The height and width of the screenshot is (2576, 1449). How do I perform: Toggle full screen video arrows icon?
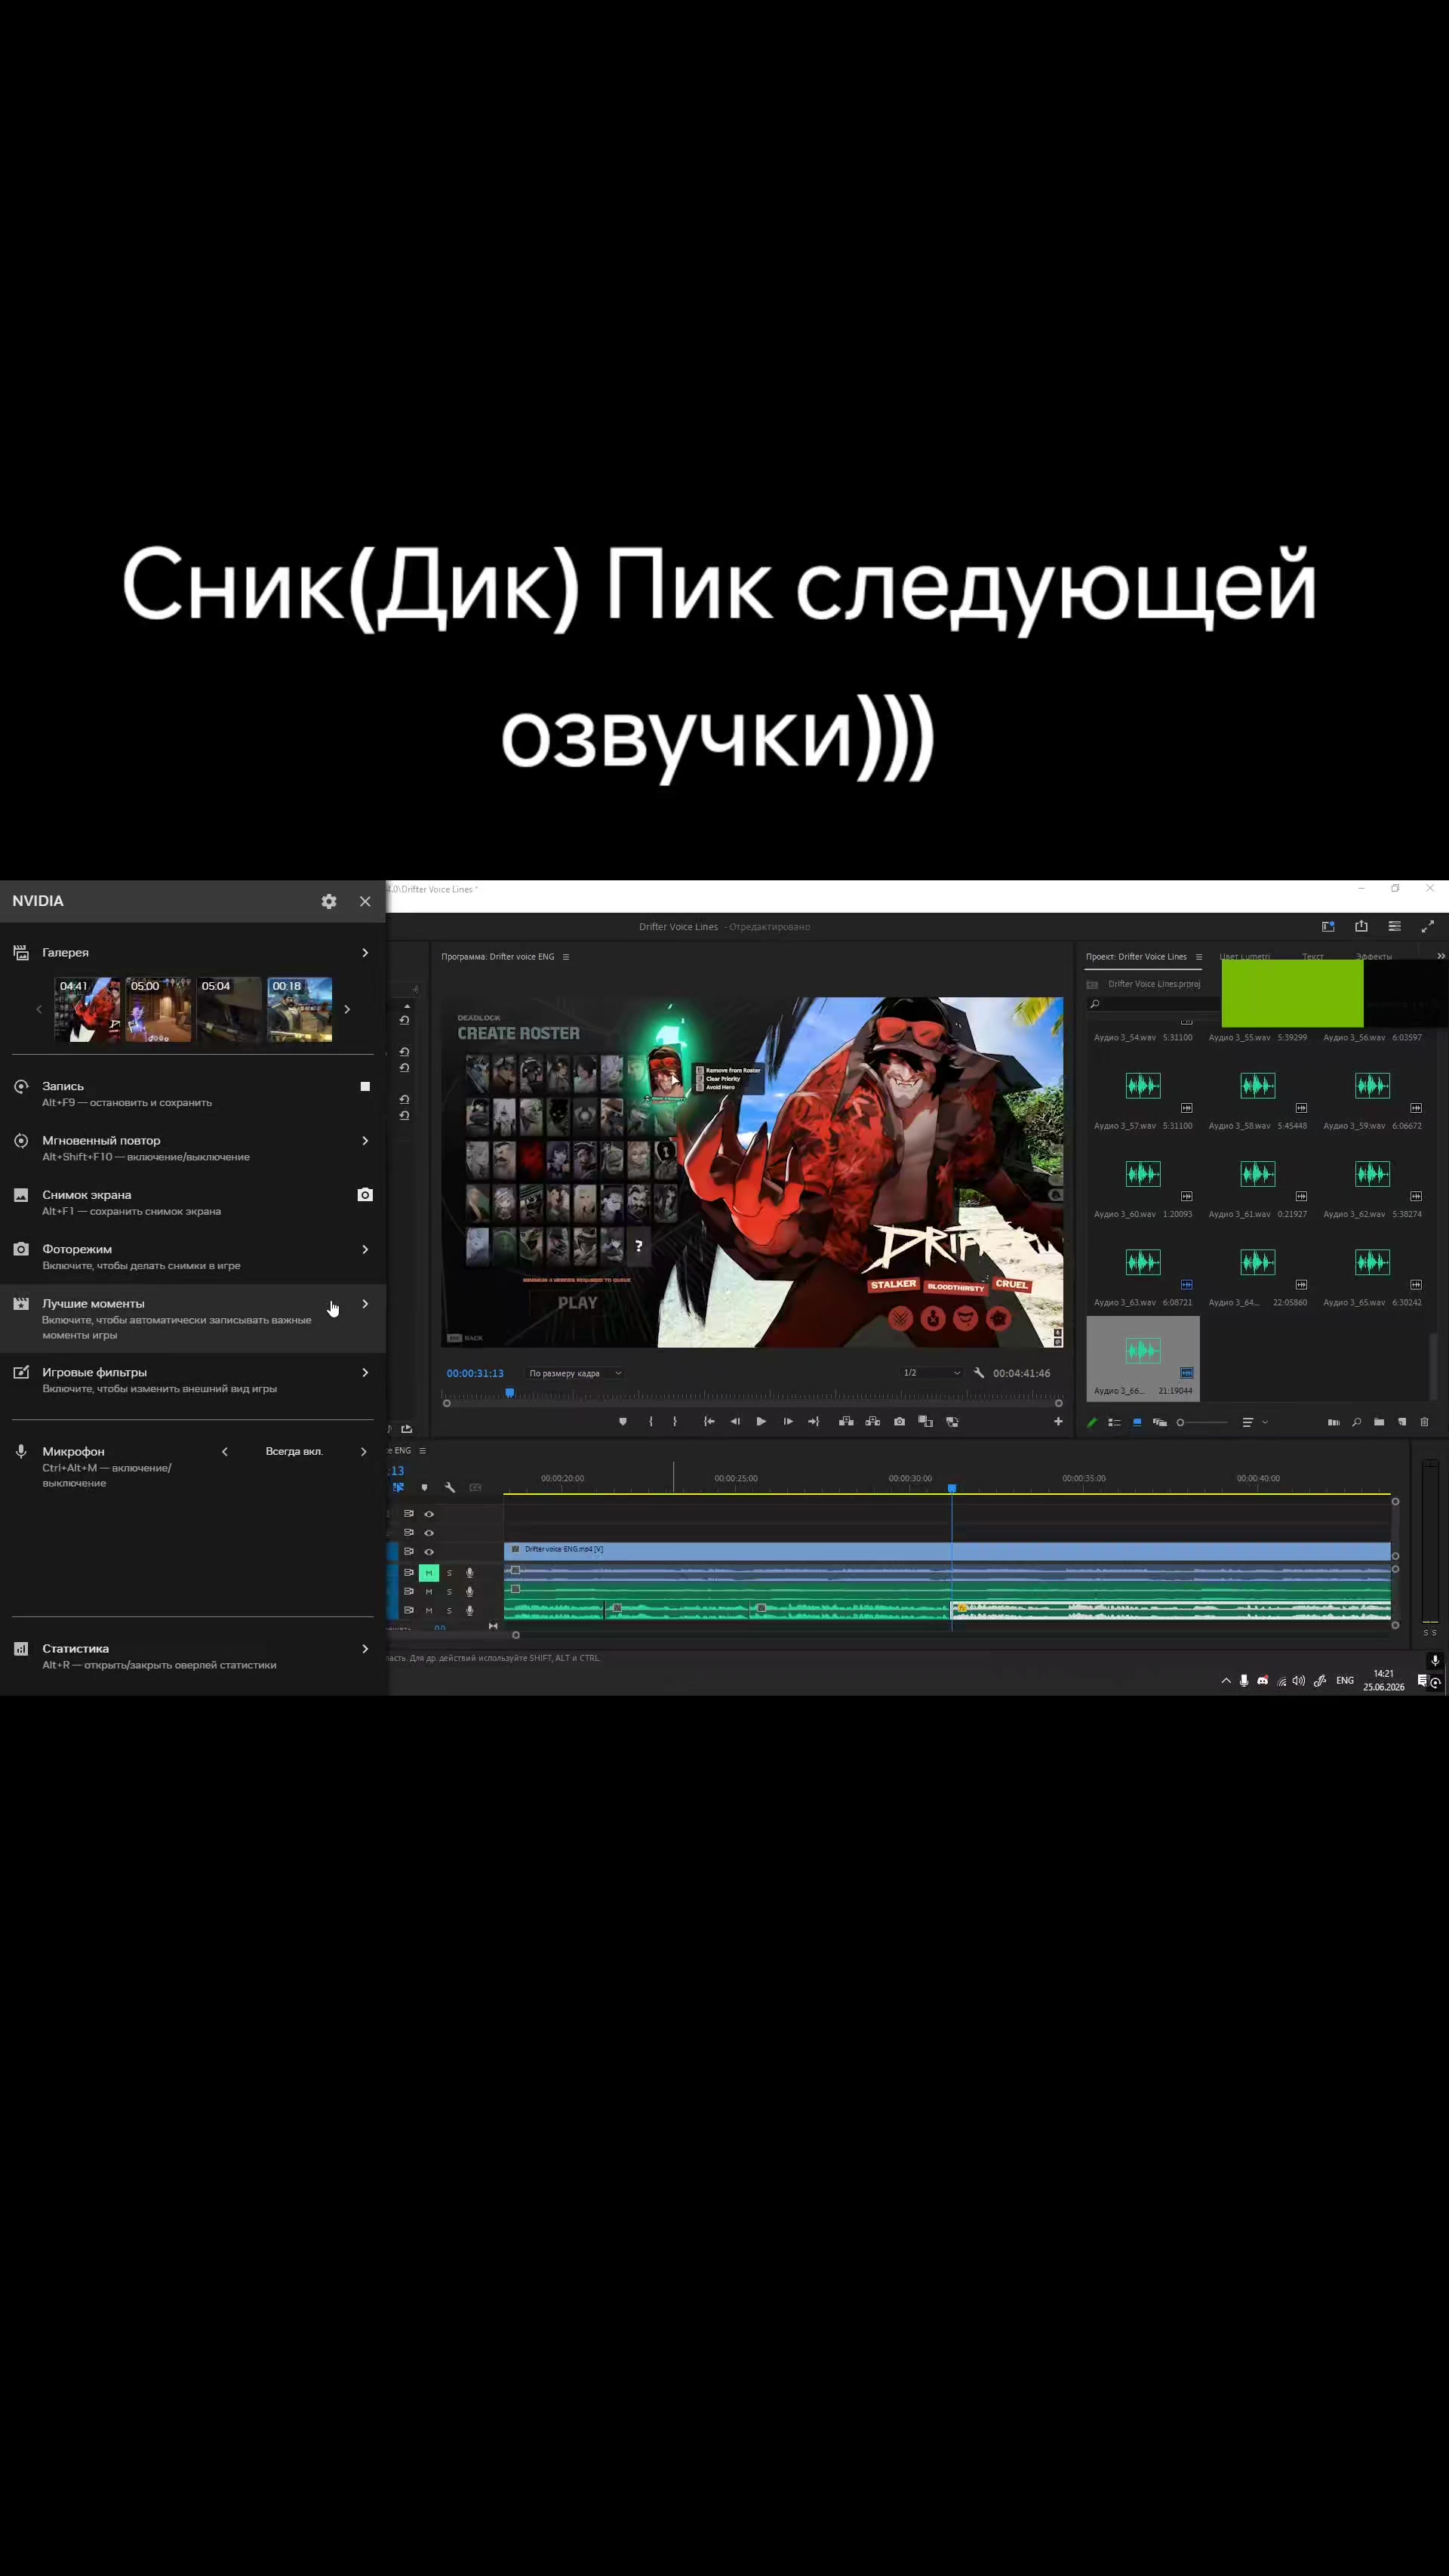pos(1427,926)
